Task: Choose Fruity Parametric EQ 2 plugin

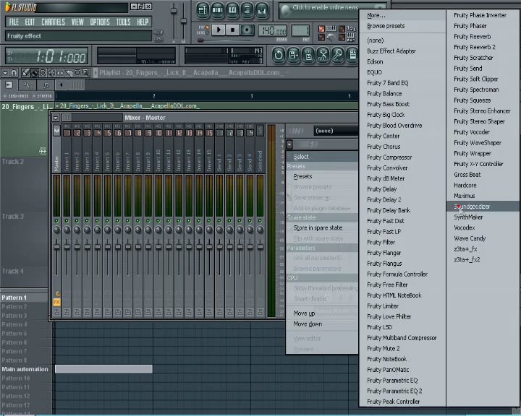Action: pyautogui.click(x=402, y=391)
